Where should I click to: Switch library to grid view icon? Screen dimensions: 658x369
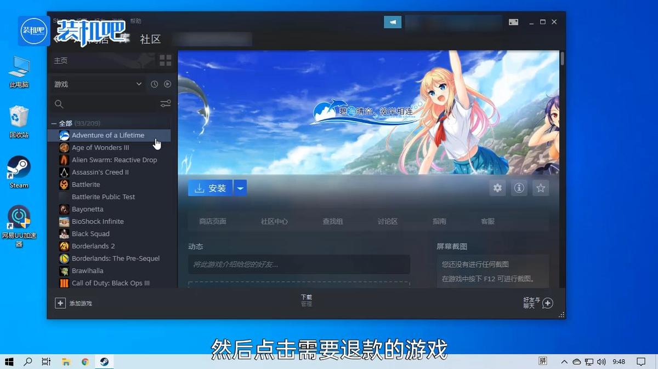(166, 60)
